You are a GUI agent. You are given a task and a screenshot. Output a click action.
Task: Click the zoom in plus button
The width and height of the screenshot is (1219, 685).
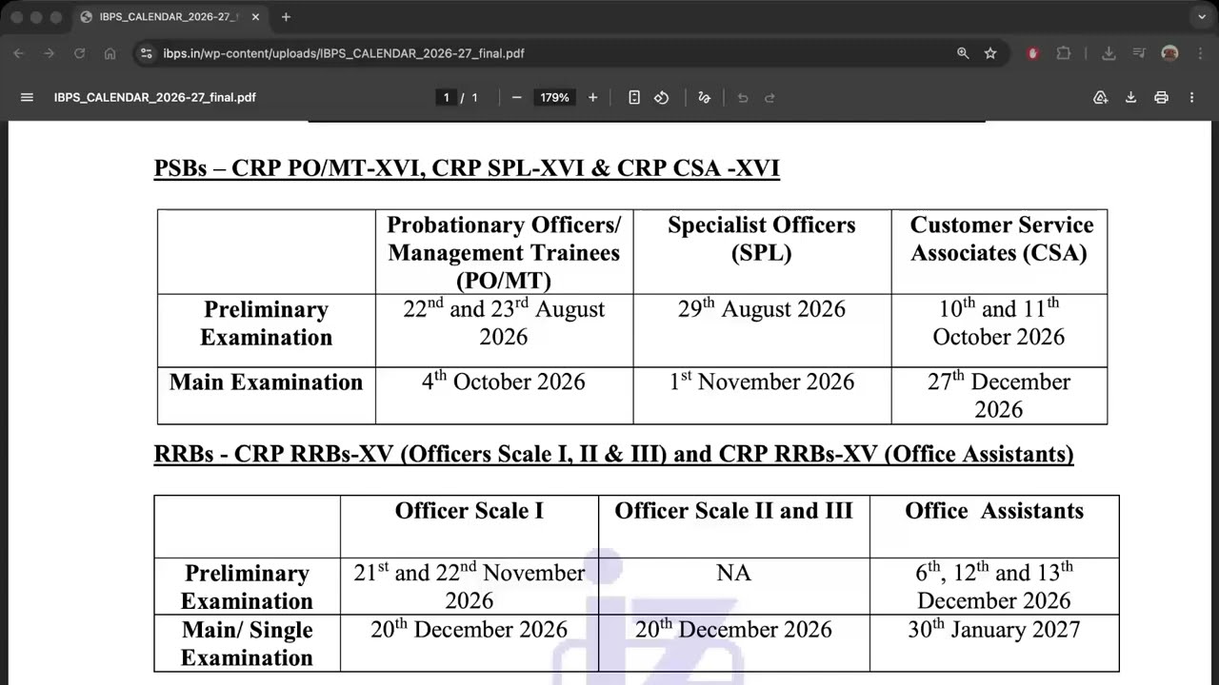click(x=592, y=97)
